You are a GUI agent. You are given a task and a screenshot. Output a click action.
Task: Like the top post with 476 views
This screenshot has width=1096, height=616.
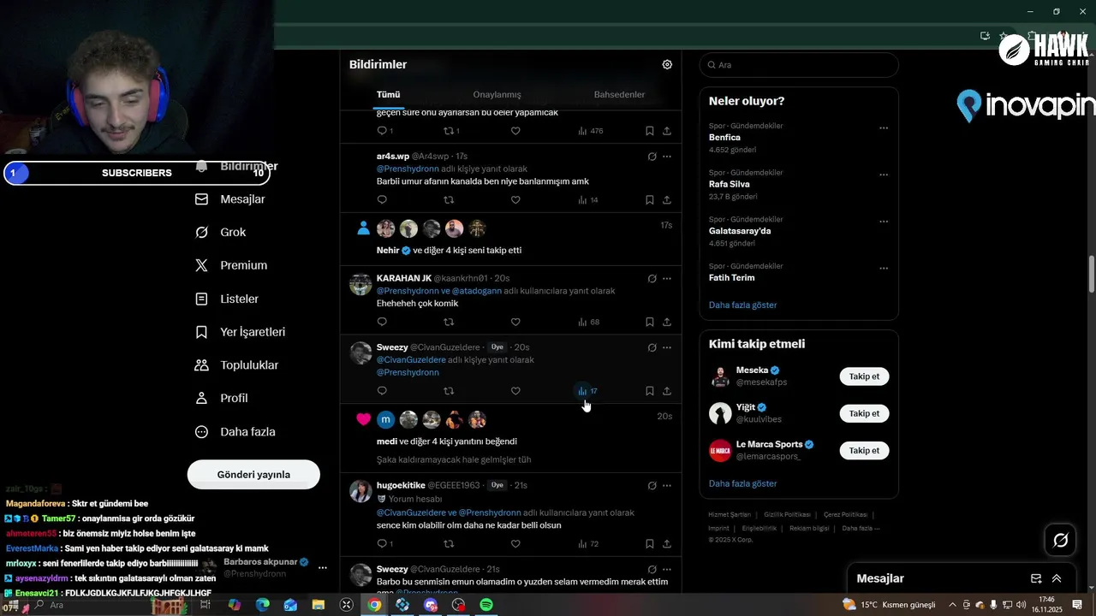(515, 131)
